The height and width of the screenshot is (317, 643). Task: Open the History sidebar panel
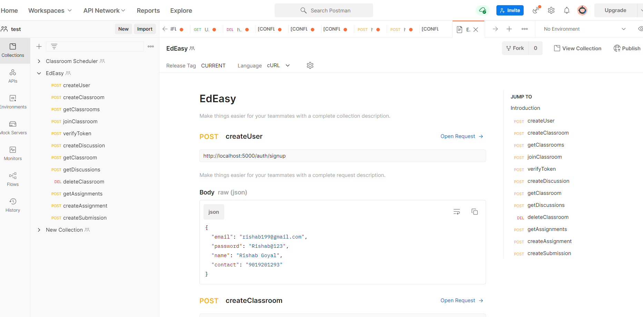click(x=13, y=205)
